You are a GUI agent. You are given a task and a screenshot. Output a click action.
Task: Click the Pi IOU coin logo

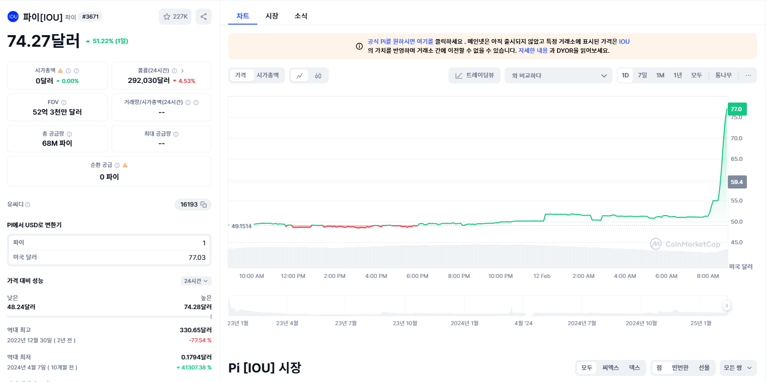13,17
